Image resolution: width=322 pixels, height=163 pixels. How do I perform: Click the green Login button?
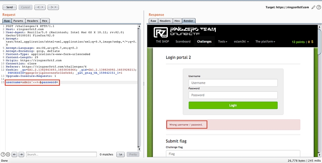coord(233,105)
